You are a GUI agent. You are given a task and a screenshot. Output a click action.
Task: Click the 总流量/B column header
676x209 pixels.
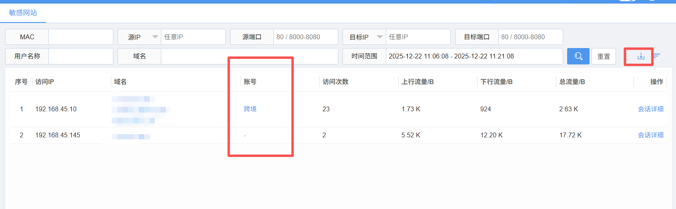coord(572,82)
